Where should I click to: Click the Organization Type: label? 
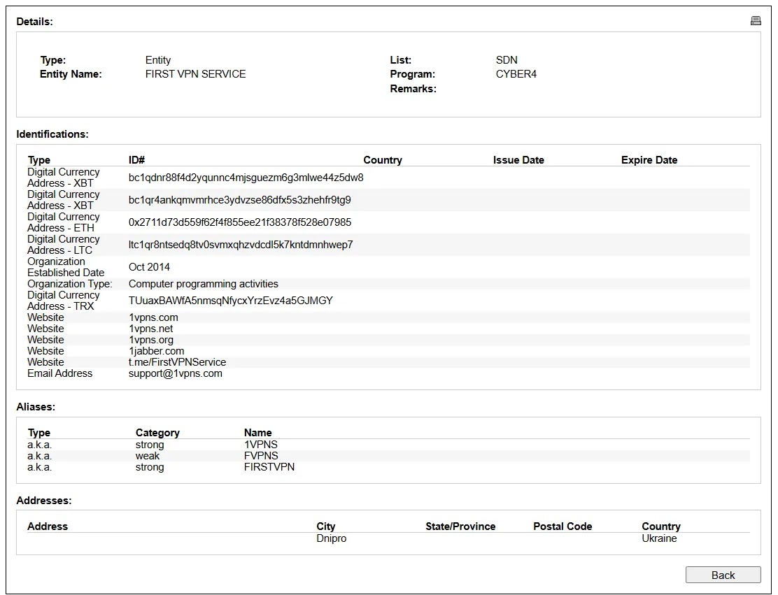[69, 284]
